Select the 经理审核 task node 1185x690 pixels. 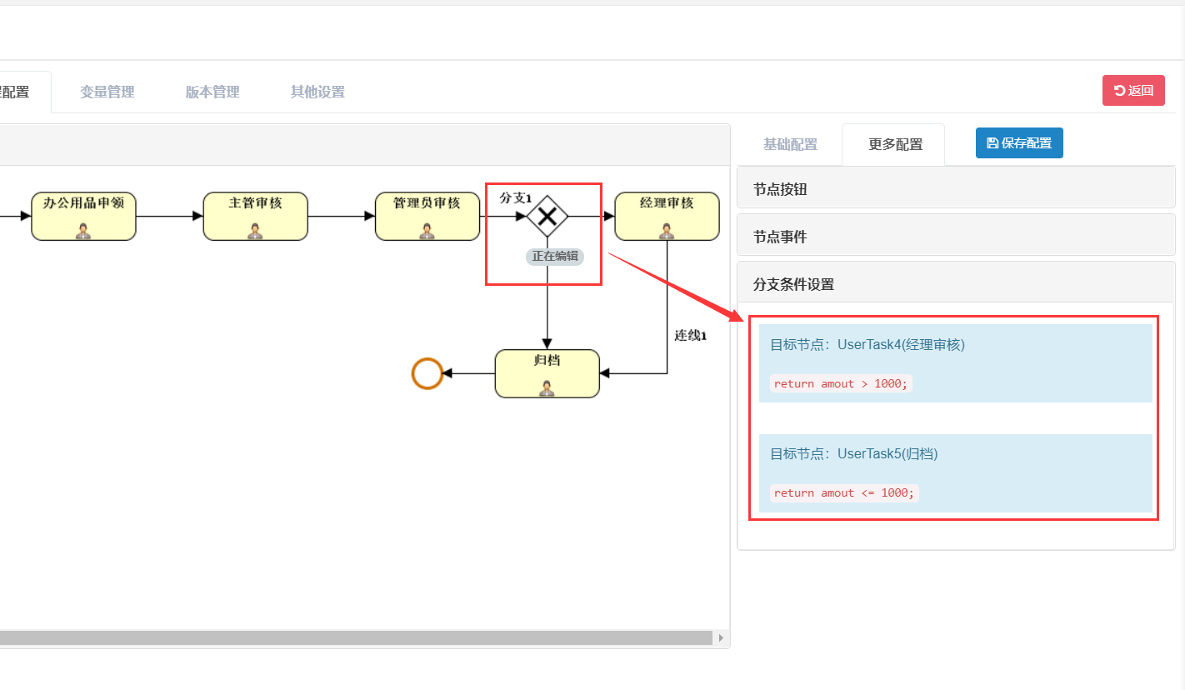pos(667,217)
